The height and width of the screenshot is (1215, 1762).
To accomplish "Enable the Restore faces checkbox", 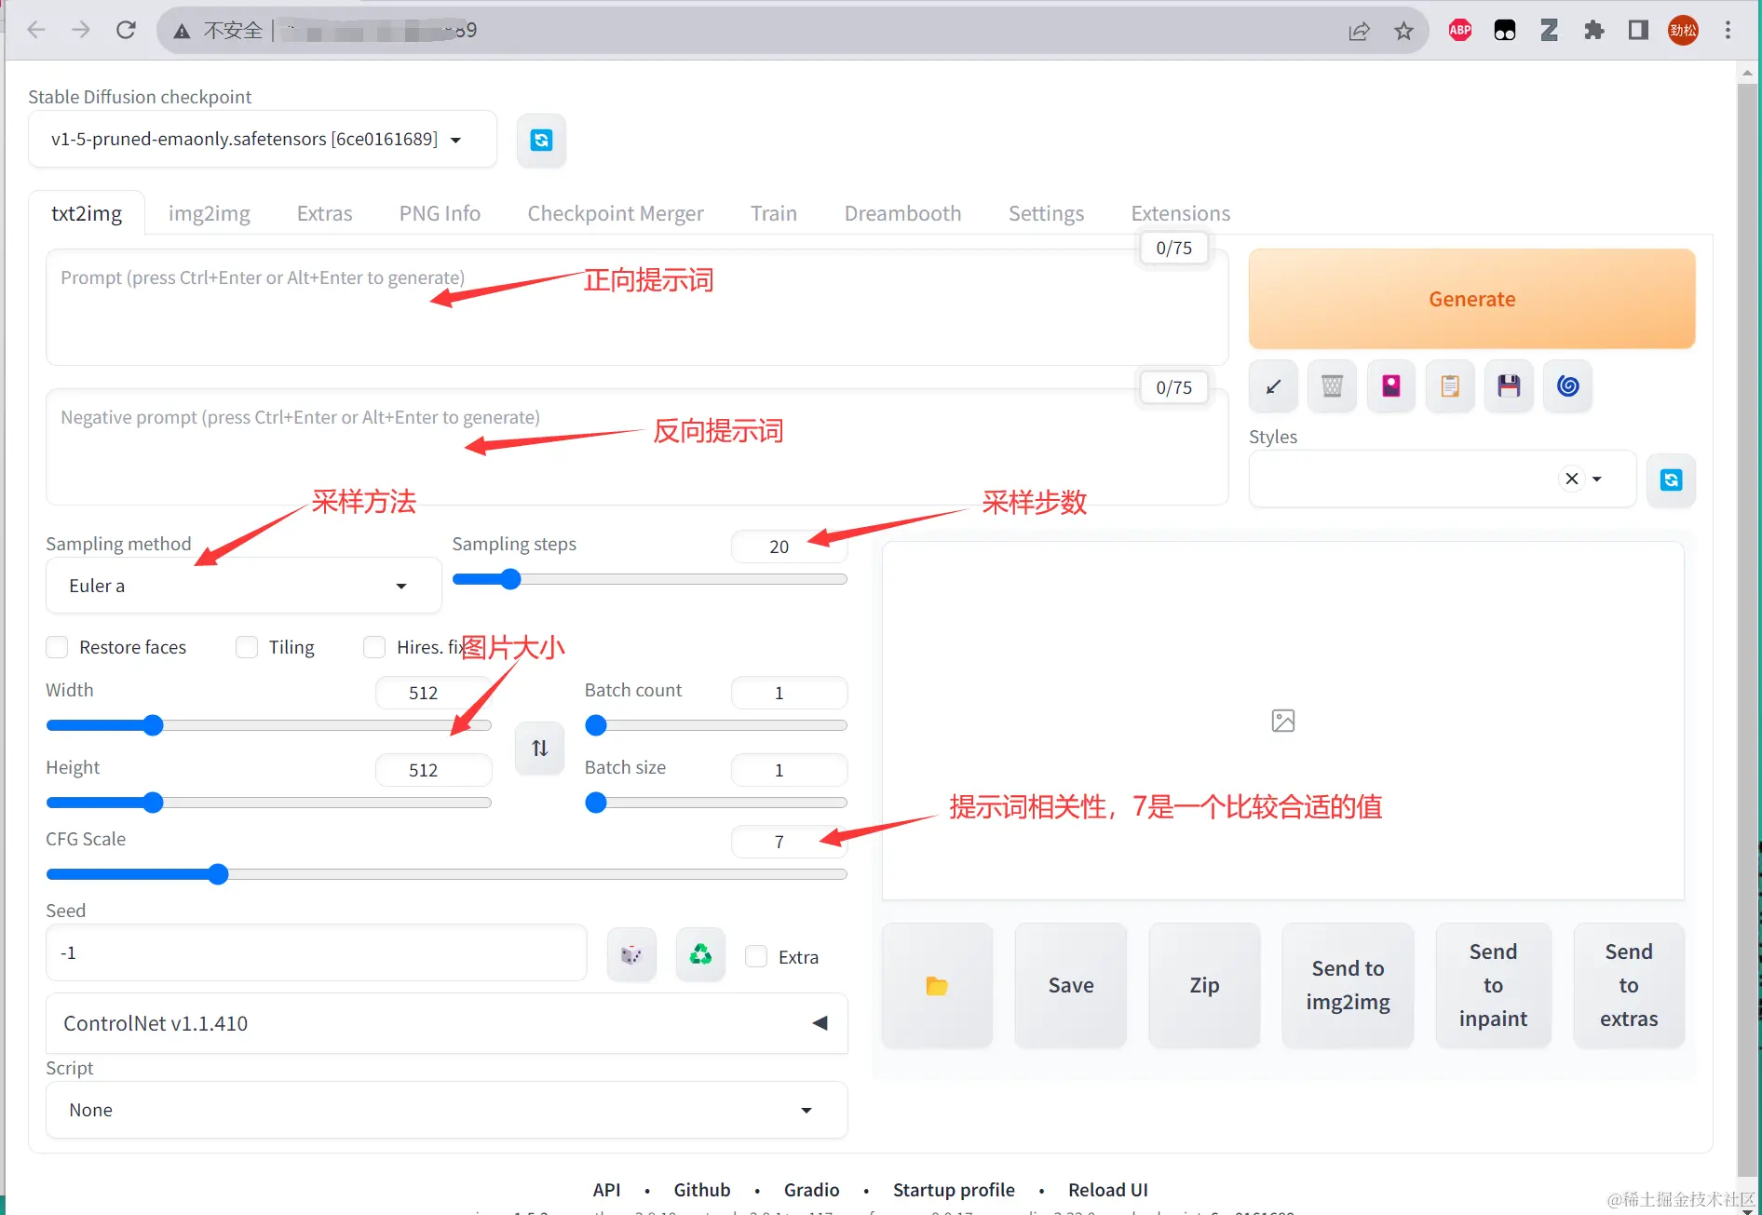I will [x=58, y=647].
